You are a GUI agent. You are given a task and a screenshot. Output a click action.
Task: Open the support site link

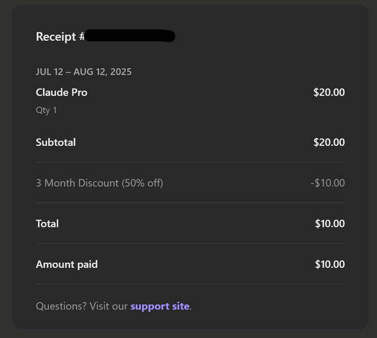[x=160, y=306]
